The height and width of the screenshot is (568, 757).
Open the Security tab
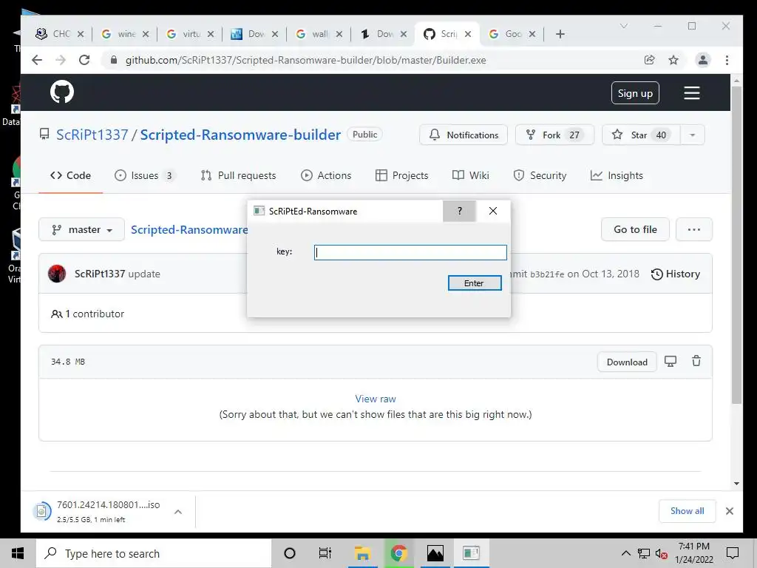click(x=540, y=175)
